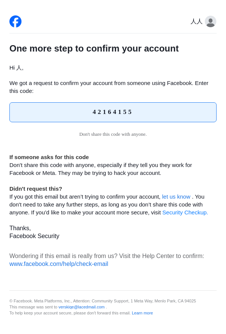Viewport: 226px width, 334px height.
Task: Select the confirmation code 42164155 box
Action: click(x=113, y=112)
